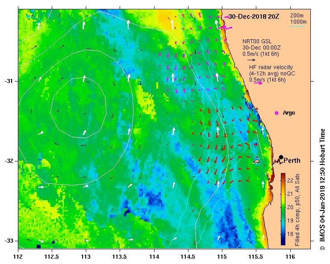Viewport: 330px width, 264px height.
Task: Click the SST color bar scale
Action: (283, 209)
